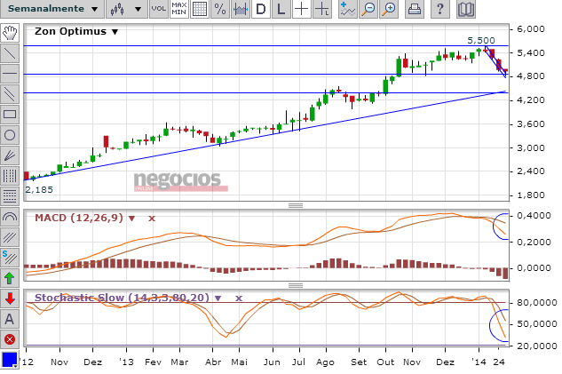Select the triple parallel lines tool
This screenshot has width=562, height=374.
coord(10,237)
